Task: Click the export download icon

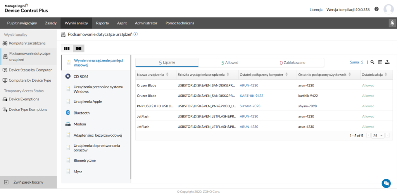Action: pyautogui.click(x=387, y=62)
